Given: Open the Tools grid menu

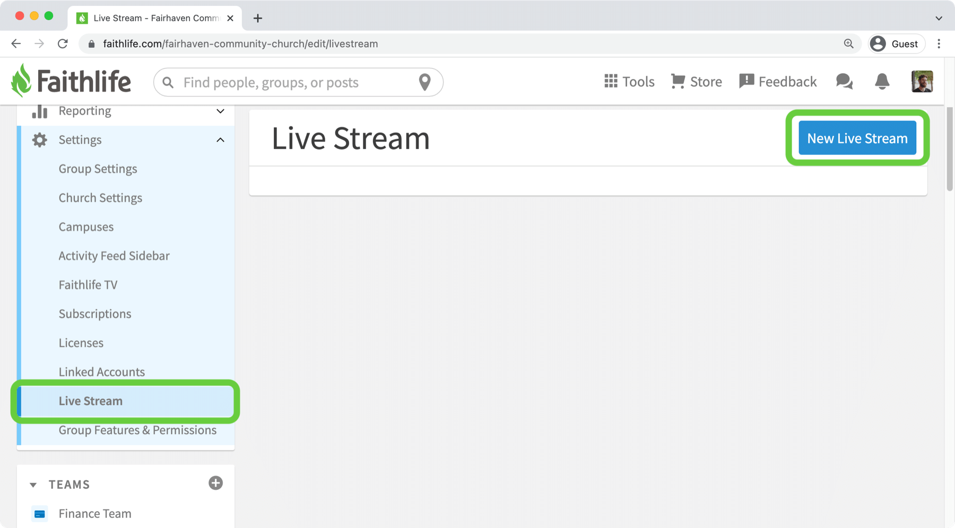Looking at the screenshot, I should (x=611, y=81).
